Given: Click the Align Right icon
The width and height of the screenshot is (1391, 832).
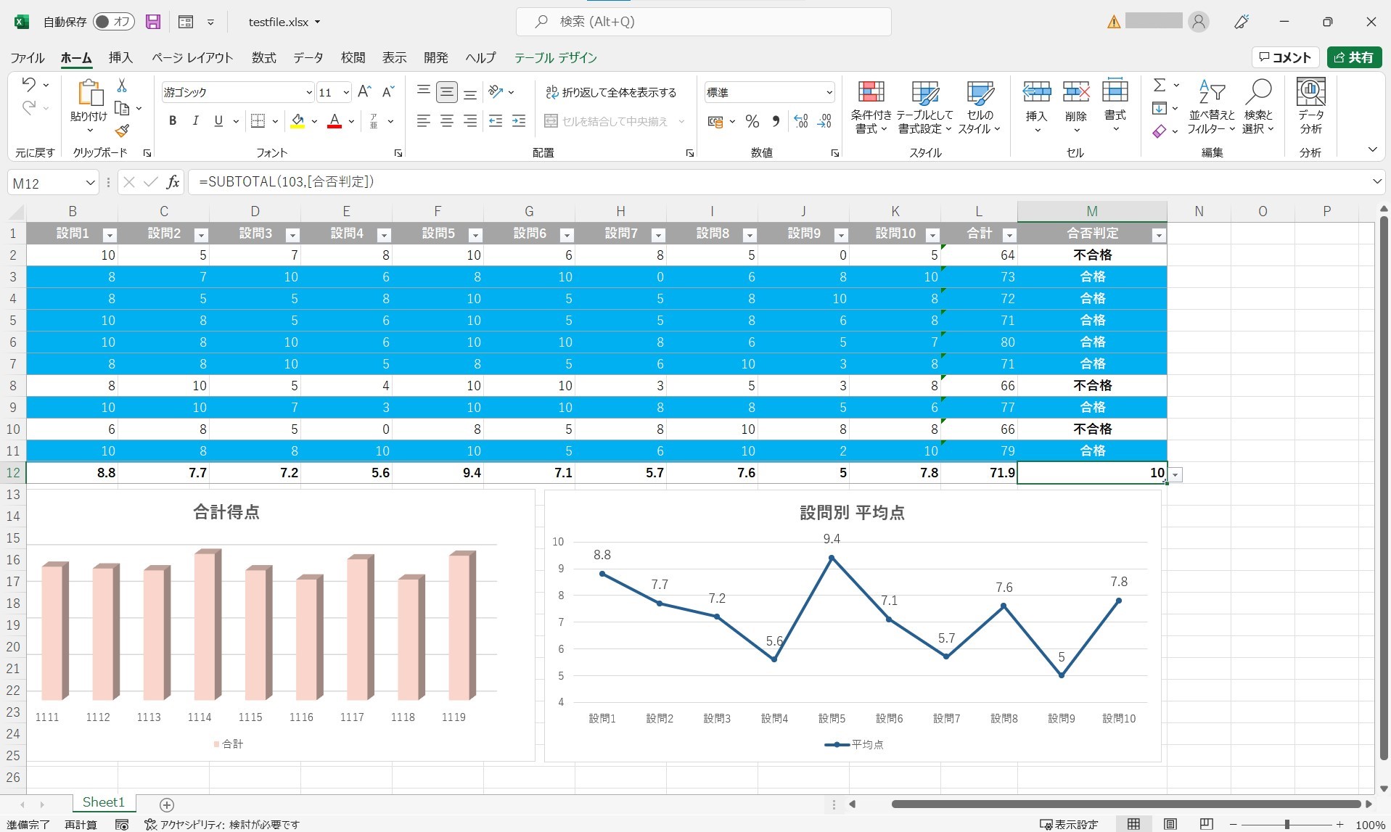Looking at the screenshot, I should click(470, 121).
